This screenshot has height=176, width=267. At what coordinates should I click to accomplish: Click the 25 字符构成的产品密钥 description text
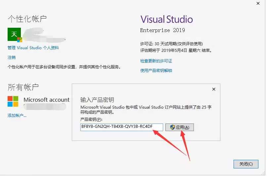tap(146, 110)
